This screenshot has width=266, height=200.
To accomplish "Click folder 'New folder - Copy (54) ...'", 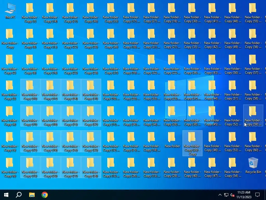I will coord(233,168).
